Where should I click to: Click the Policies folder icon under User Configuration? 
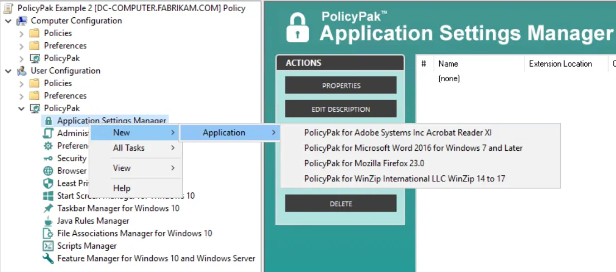click(35, 83)
